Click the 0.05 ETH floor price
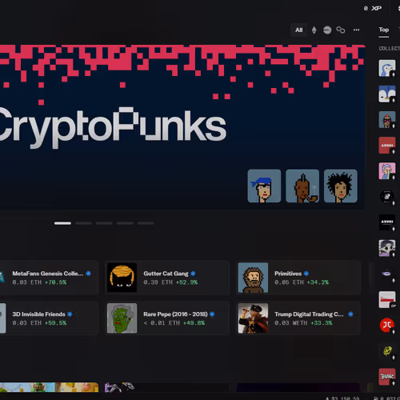The height and width of the screenshot is (400, 400). pyautogui.click(x=289, y=282)
